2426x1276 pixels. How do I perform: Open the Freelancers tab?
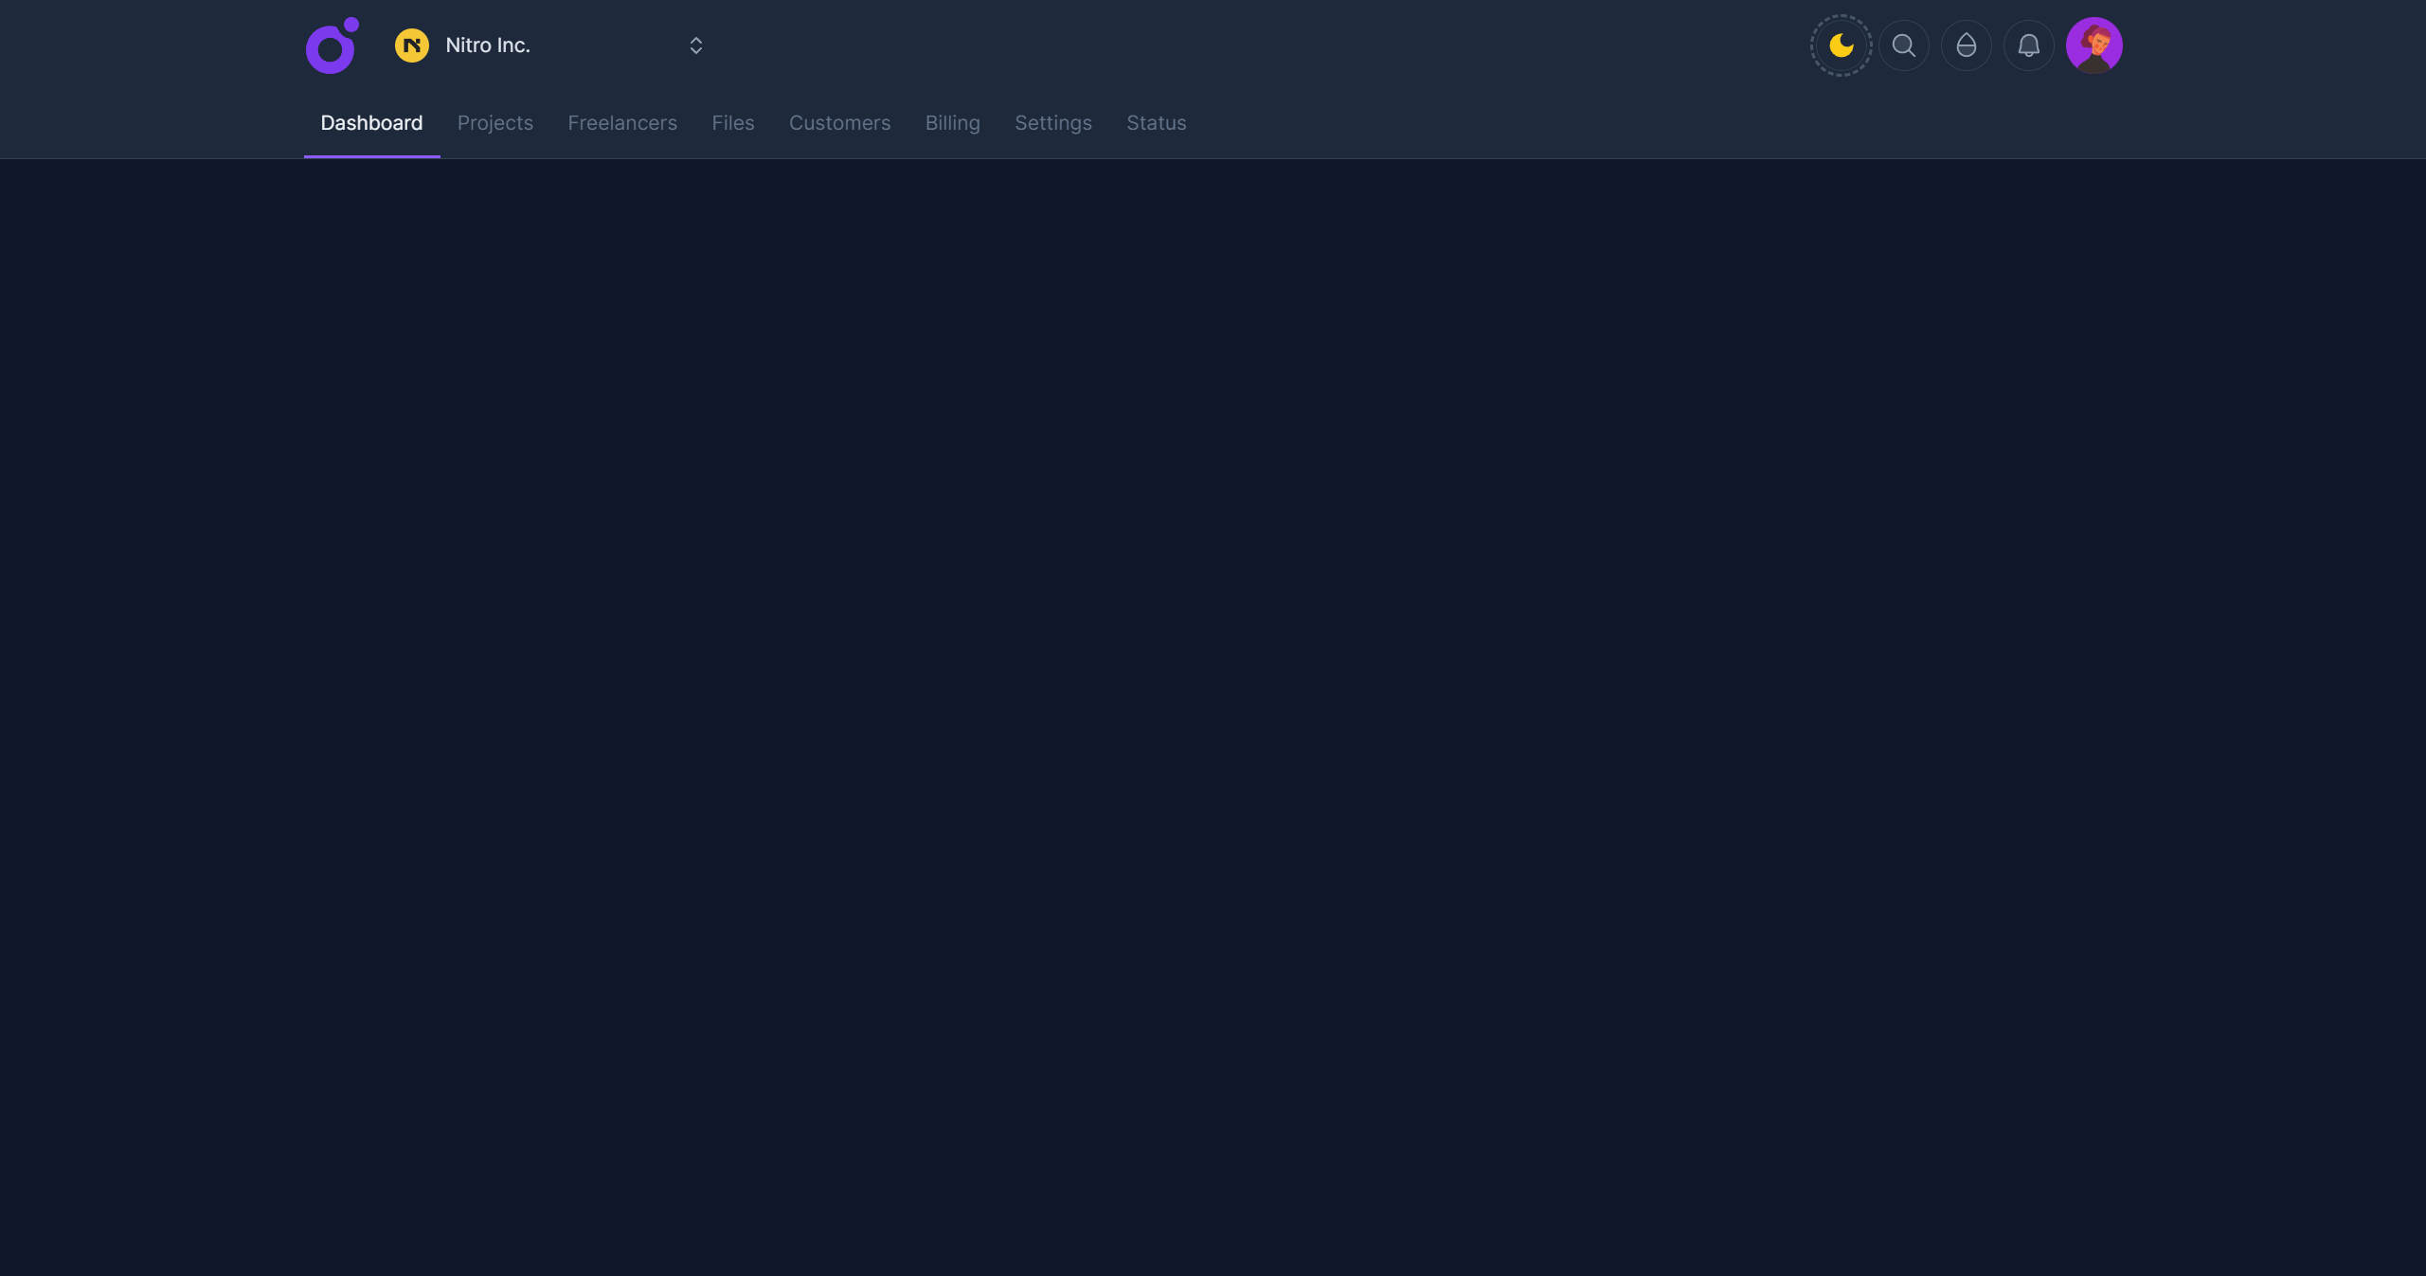[621, 123]
